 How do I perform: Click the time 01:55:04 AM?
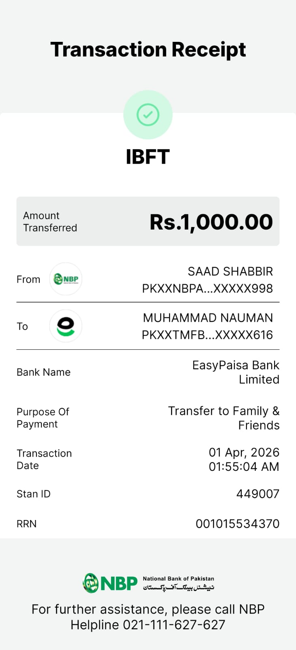tap(244, 466)
